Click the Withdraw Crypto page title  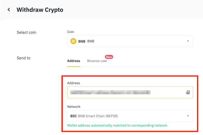pyautogui.click(x=40, y=10)
